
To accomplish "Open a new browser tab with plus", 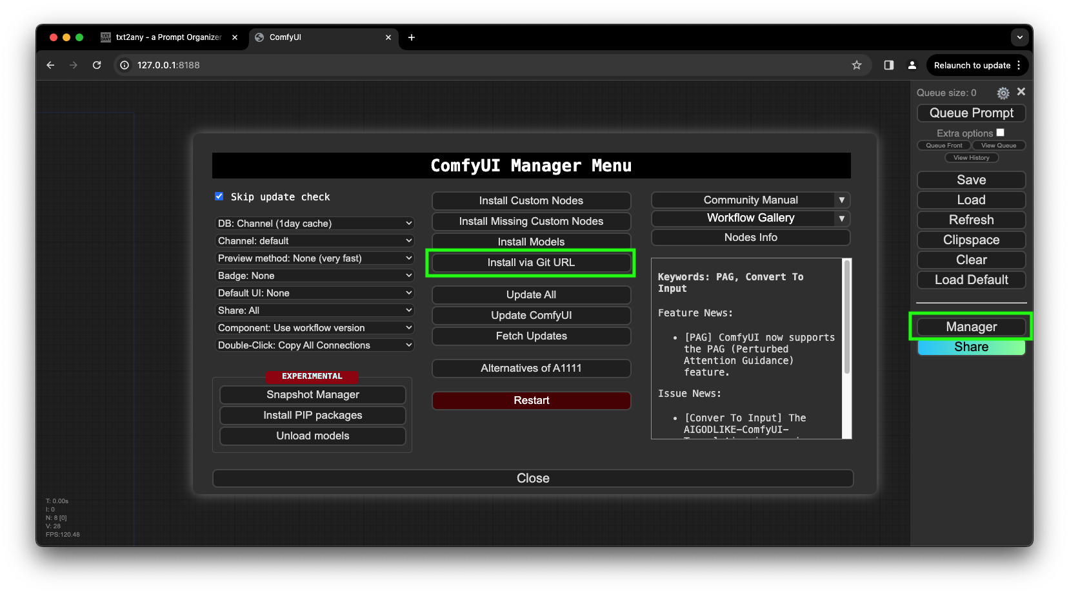I will pyautogui.click(x=412, y=37).
